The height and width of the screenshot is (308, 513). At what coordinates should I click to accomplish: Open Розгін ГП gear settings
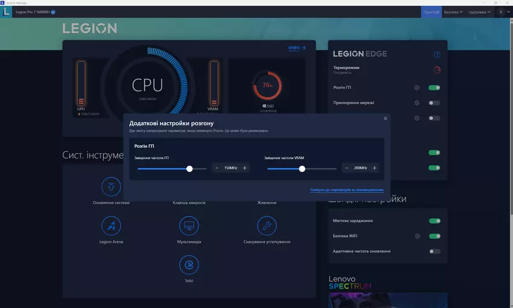coord(416,87)
